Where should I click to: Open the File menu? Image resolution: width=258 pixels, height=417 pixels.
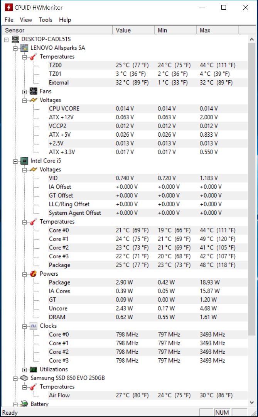tap(9, 20)
